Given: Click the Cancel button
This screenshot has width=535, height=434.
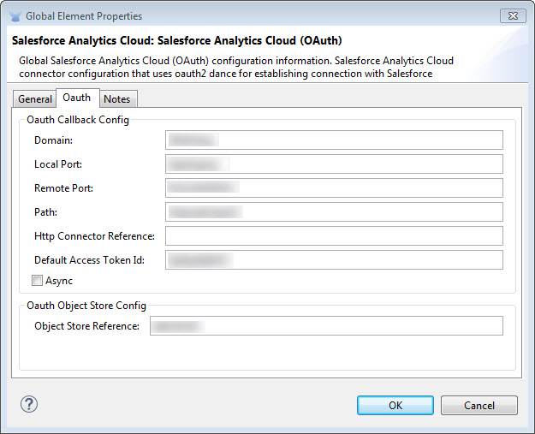Looking at the screenshot, I should [479, 406].
